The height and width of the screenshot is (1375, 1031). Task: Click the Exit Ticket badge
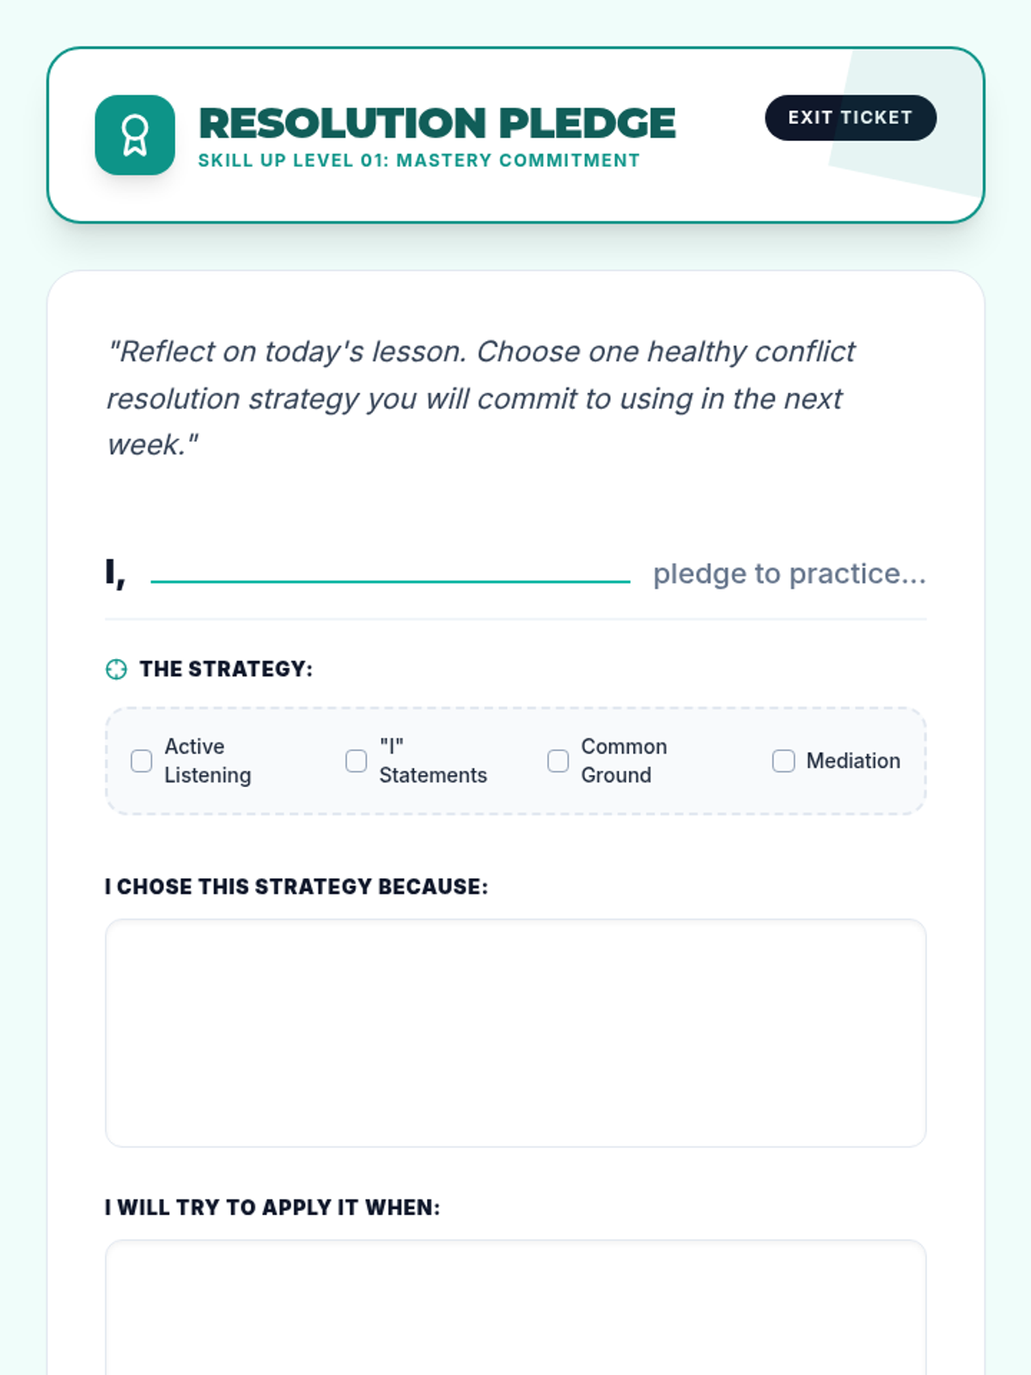pyautogui.click(x=850, y=118)
